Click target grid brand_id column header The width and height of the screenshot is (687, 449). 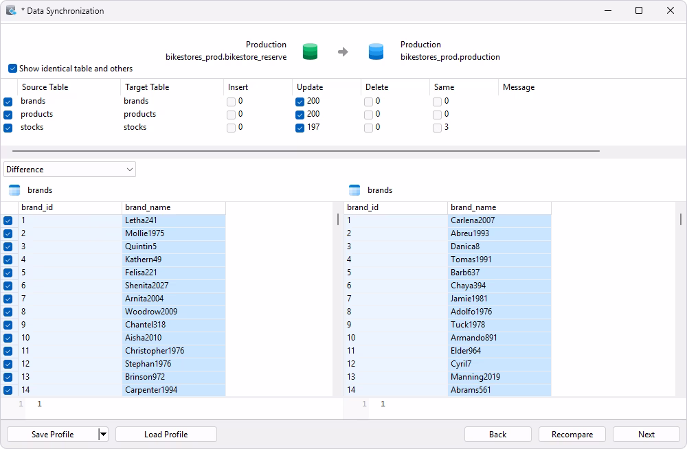(396, 207)
